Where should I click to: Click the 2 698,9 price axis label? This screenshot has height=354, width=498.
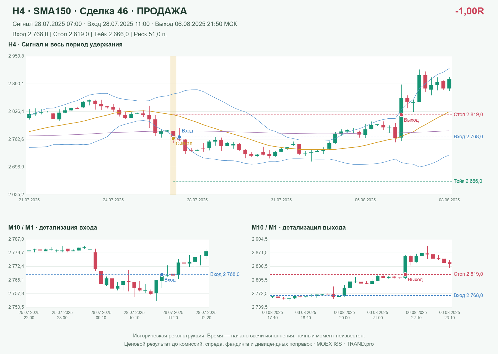click(x=16, y=167)
